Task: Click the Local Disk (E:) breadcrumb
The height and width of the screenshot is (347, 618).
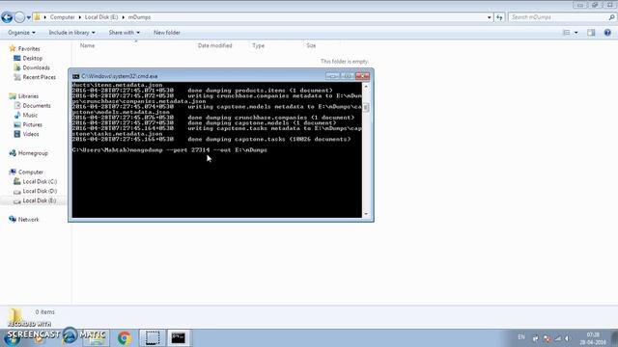Action: [101, 17]
